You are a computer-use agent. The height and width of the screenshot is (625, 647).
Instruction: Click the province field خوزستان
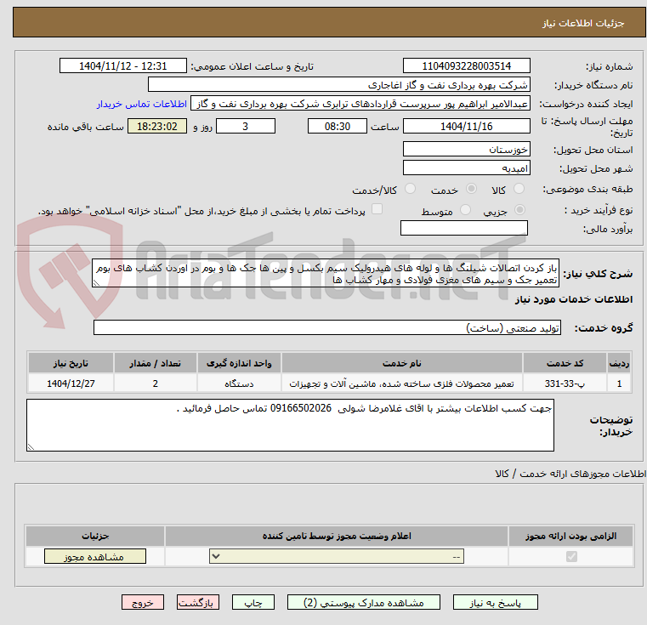(467, 149)
